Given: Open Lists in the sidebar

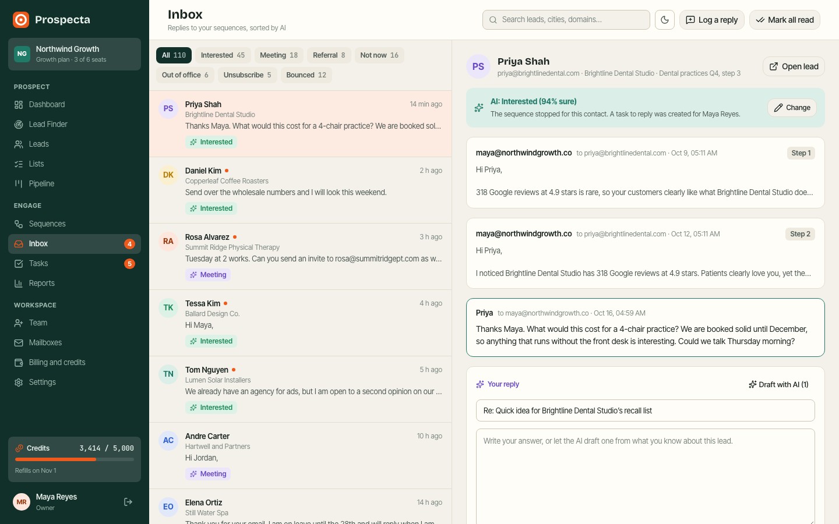Looking at the screenshot, I should point(75,164).
